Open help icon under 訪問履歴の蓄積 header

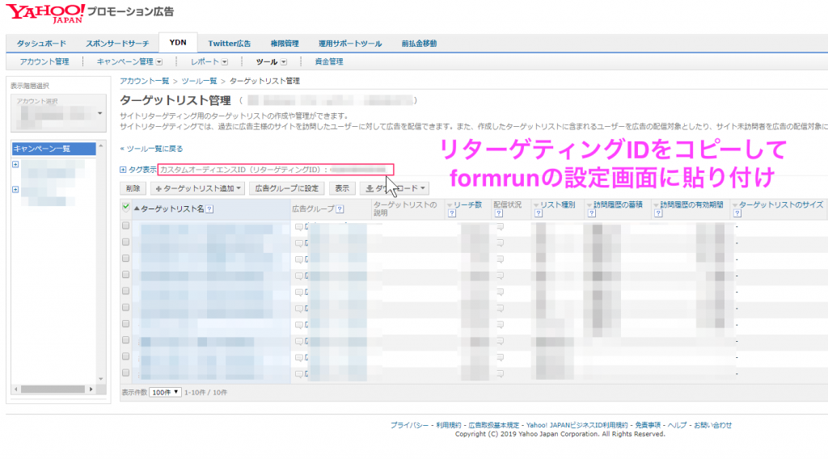(x=591, y=213)
